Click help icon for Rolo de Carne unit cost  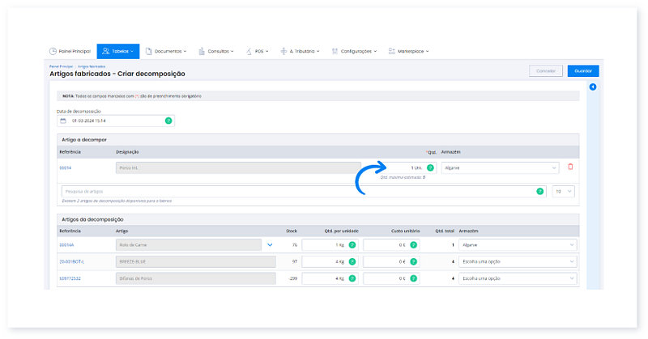click(x=412, y=244)
